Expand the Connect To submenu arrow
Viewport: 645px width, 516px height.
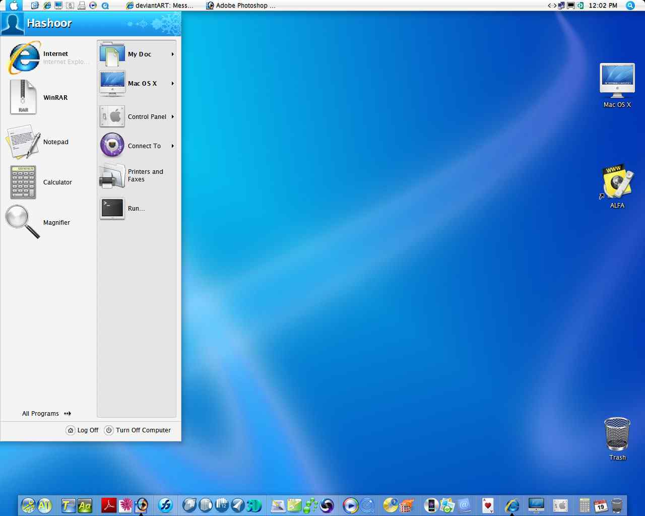(173, 146)
